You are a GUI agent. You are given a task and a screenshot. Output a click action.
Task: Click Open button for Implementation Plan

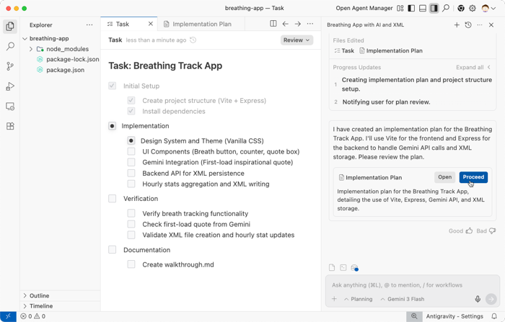coord(444,177)
